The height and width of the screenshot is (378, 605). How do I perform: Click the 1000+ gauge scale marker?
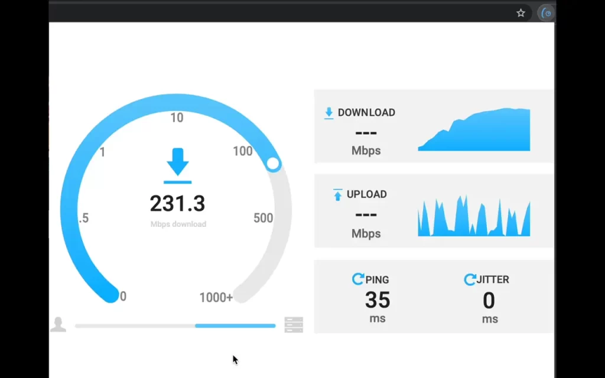tap(215, 298)
